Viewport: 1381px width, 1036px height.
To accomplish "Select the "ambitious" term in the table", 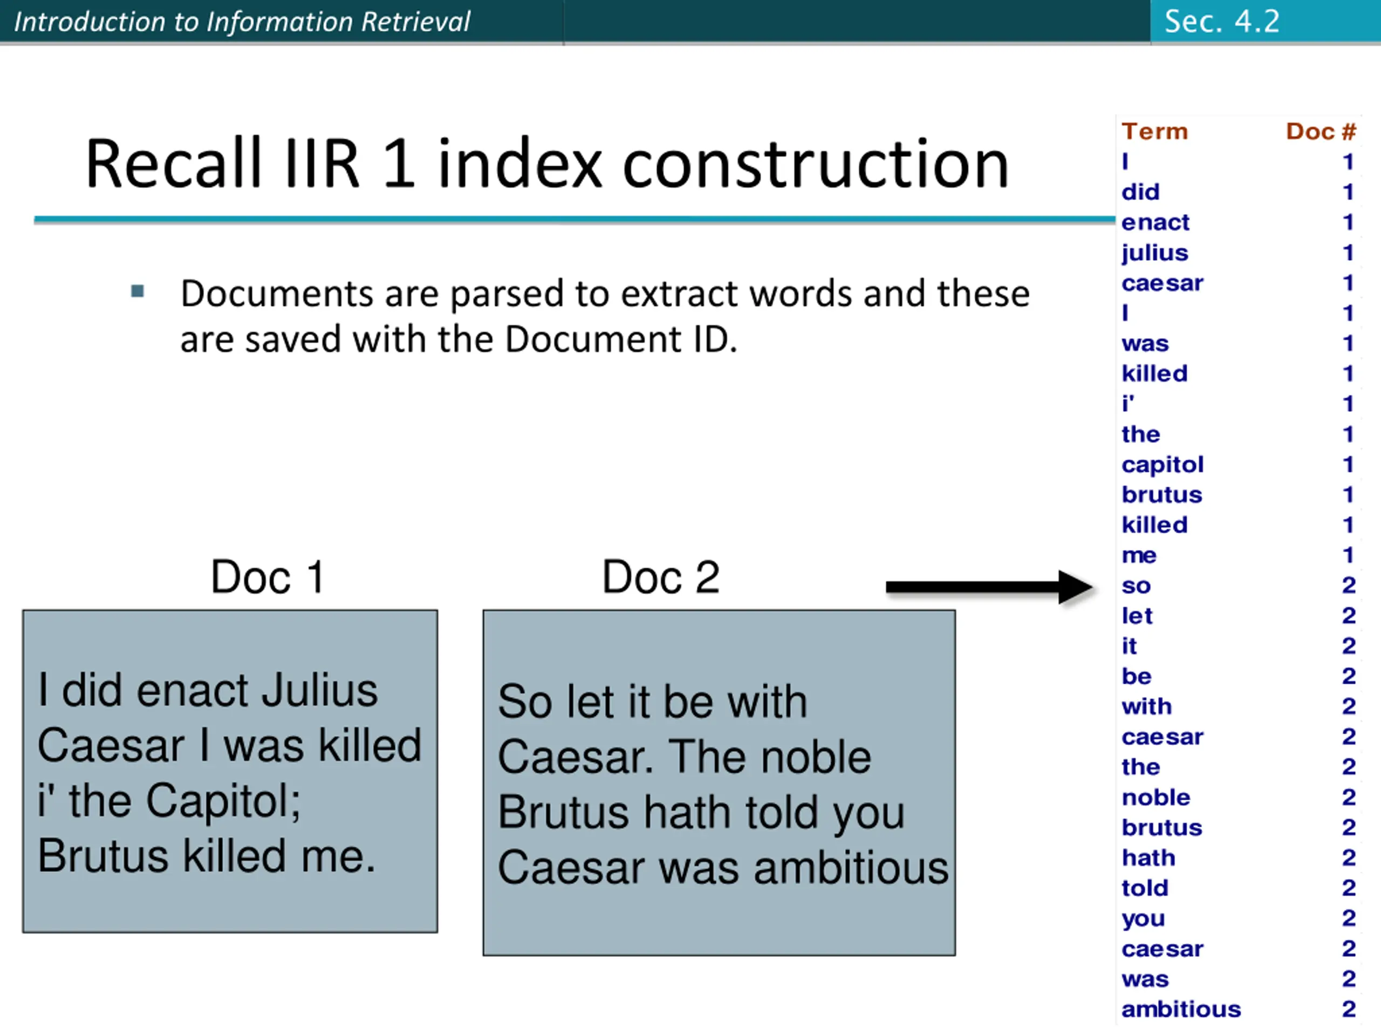I will (x=1180, y=1009).
